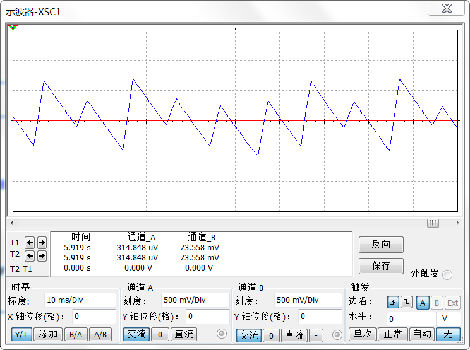The width and height of the screenshot is (470, 350).
Task: Toggle Channel B radio indicator
Action: tap(337, 335)
